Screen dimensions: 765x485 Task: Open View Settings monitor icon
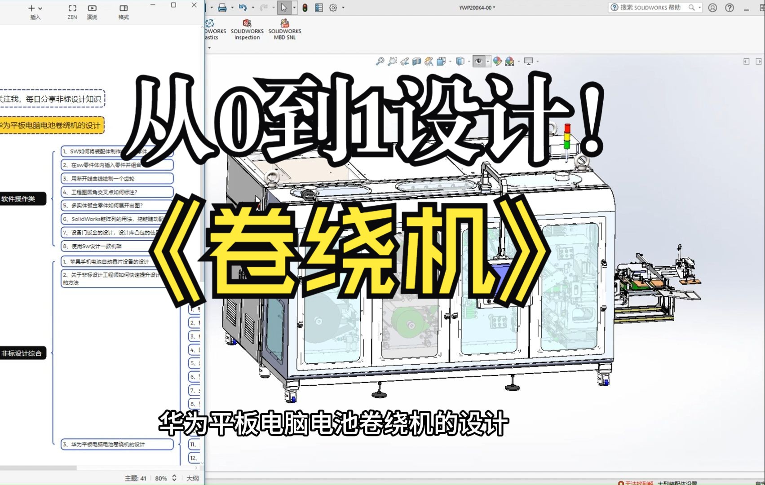click(529, 61)
